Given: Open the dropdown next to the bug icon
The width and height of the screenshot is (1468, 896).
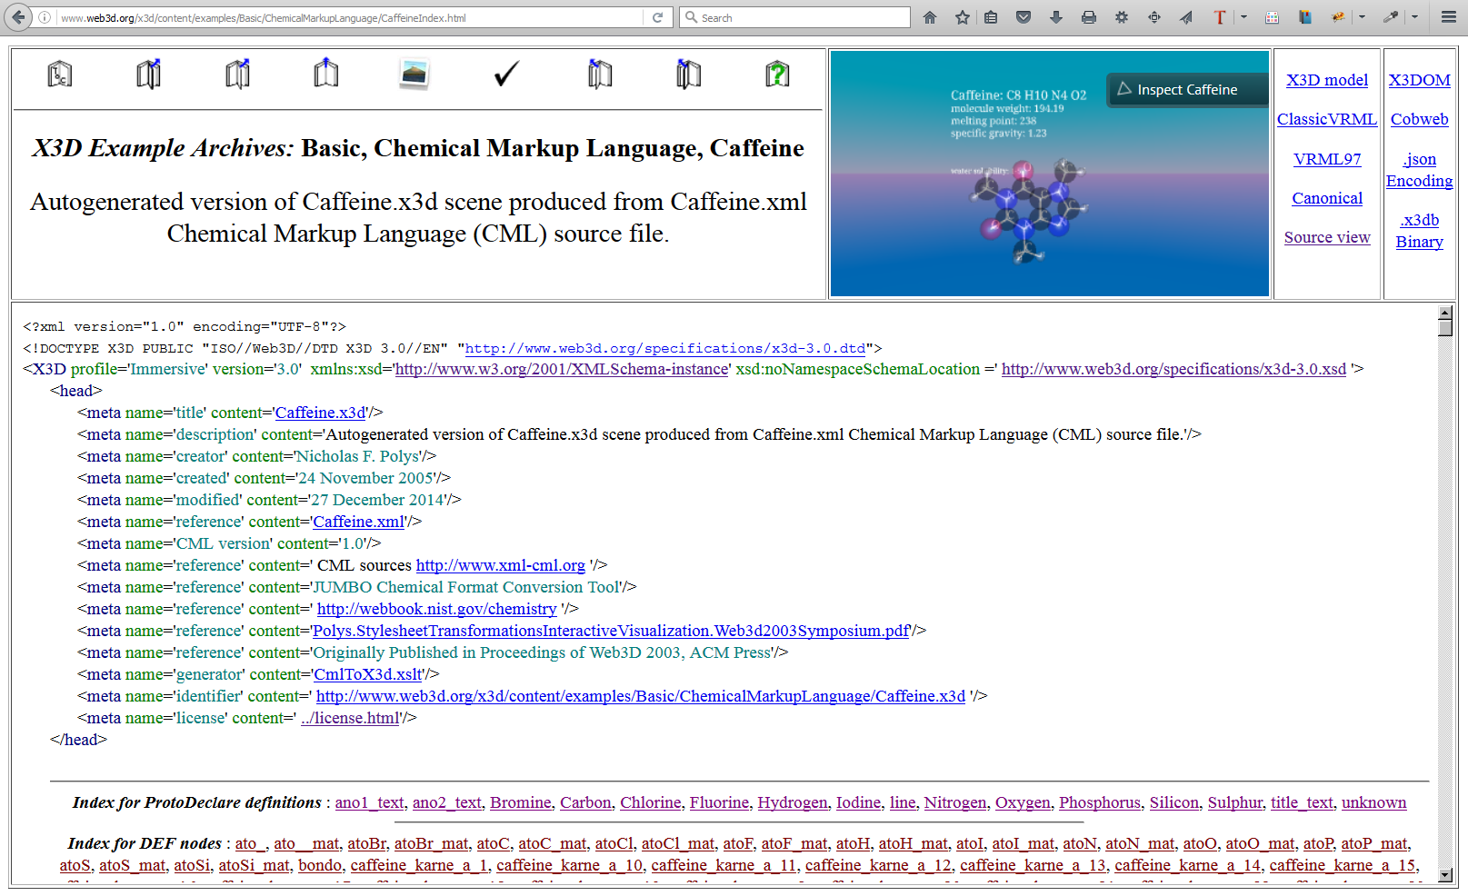Looking at the screenshot, I should [x=1362, y=17].
